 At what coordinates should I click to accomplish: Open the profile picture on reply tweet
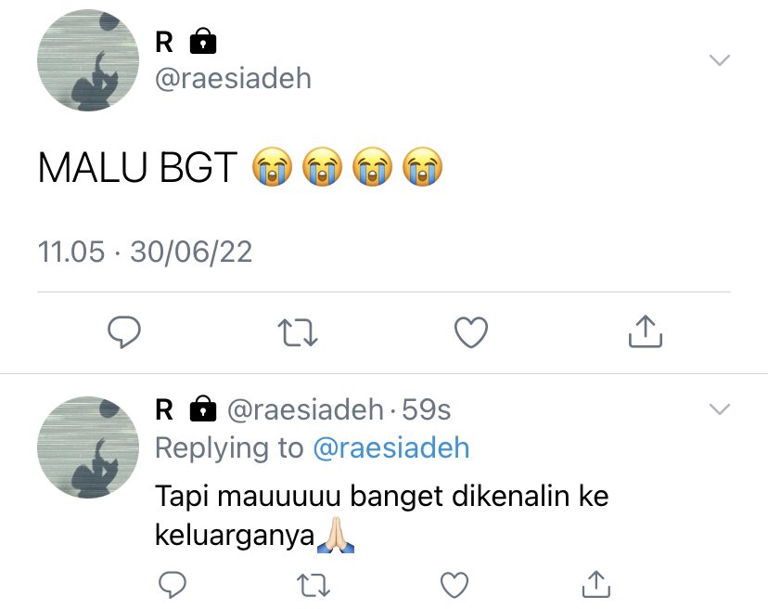(x=88, y=447)
